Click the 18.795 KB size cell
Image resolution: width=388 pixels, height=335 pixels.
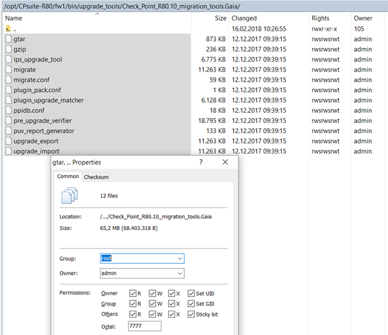(x=212, y=120)
